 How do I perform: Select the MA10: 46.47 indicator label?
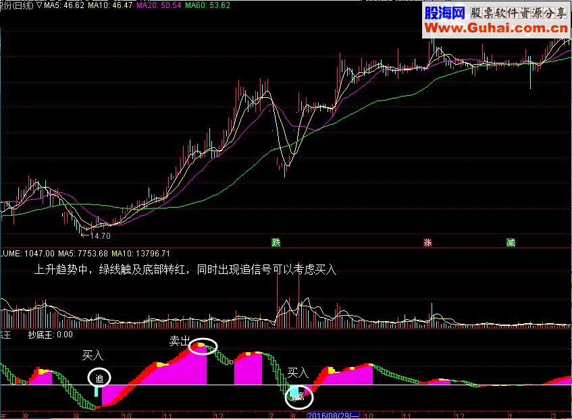coord(110,5)
